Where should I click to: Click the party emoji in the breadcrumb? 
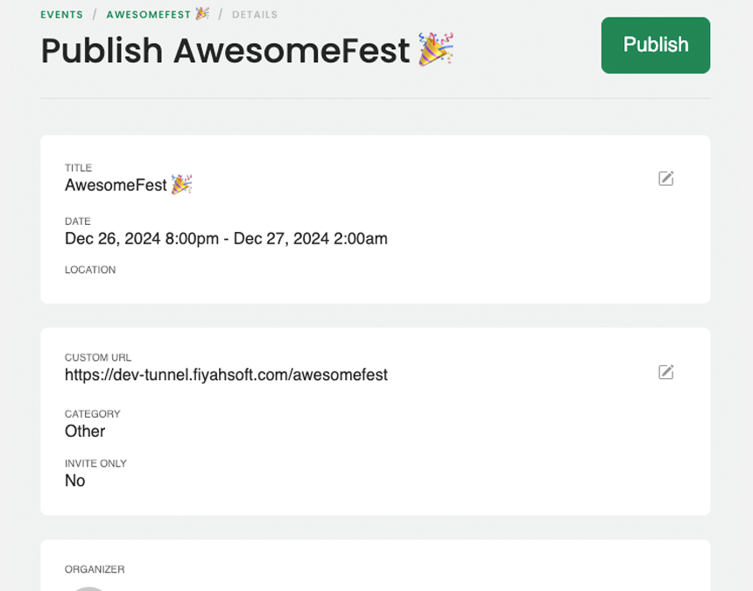(202, 13)
